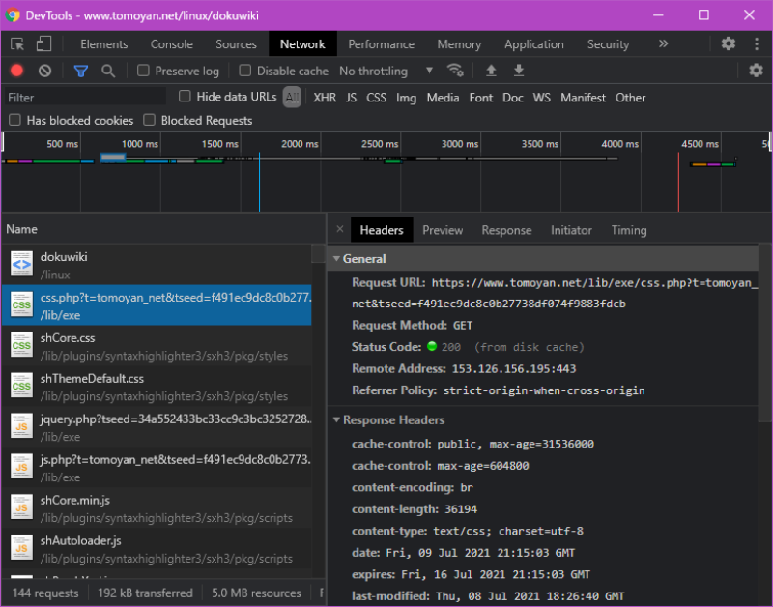Click the Chrome icon in title bar

(13, 15)
